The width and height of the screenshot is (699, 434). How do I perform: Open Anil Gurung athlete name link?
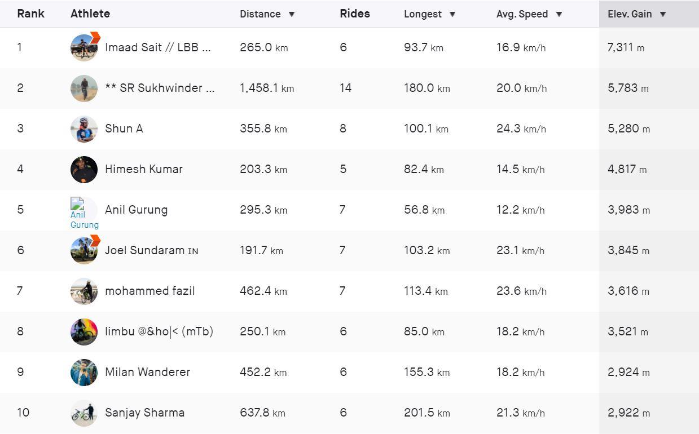[x=136, y=210]
